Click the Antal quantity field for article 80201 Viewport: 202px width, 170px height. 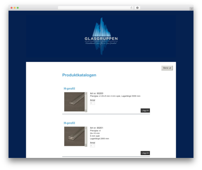tap(93, 146)
